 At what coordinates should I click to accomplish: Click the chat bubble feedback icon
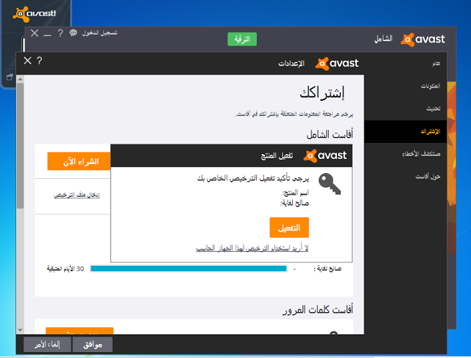73,32
